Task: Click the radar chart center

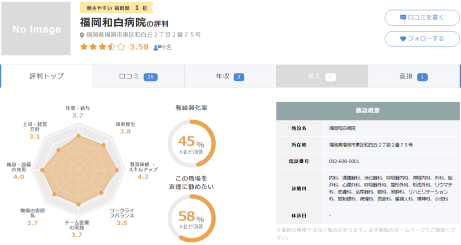Action: tap(79, 170)
